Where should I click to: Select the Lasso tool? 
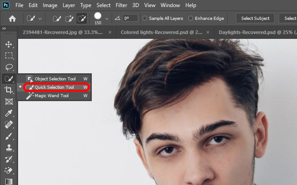[9, 67]
